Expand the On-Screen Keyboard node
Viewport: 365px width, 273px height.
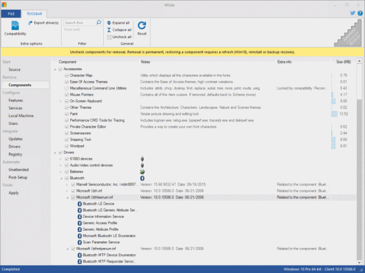60,101
